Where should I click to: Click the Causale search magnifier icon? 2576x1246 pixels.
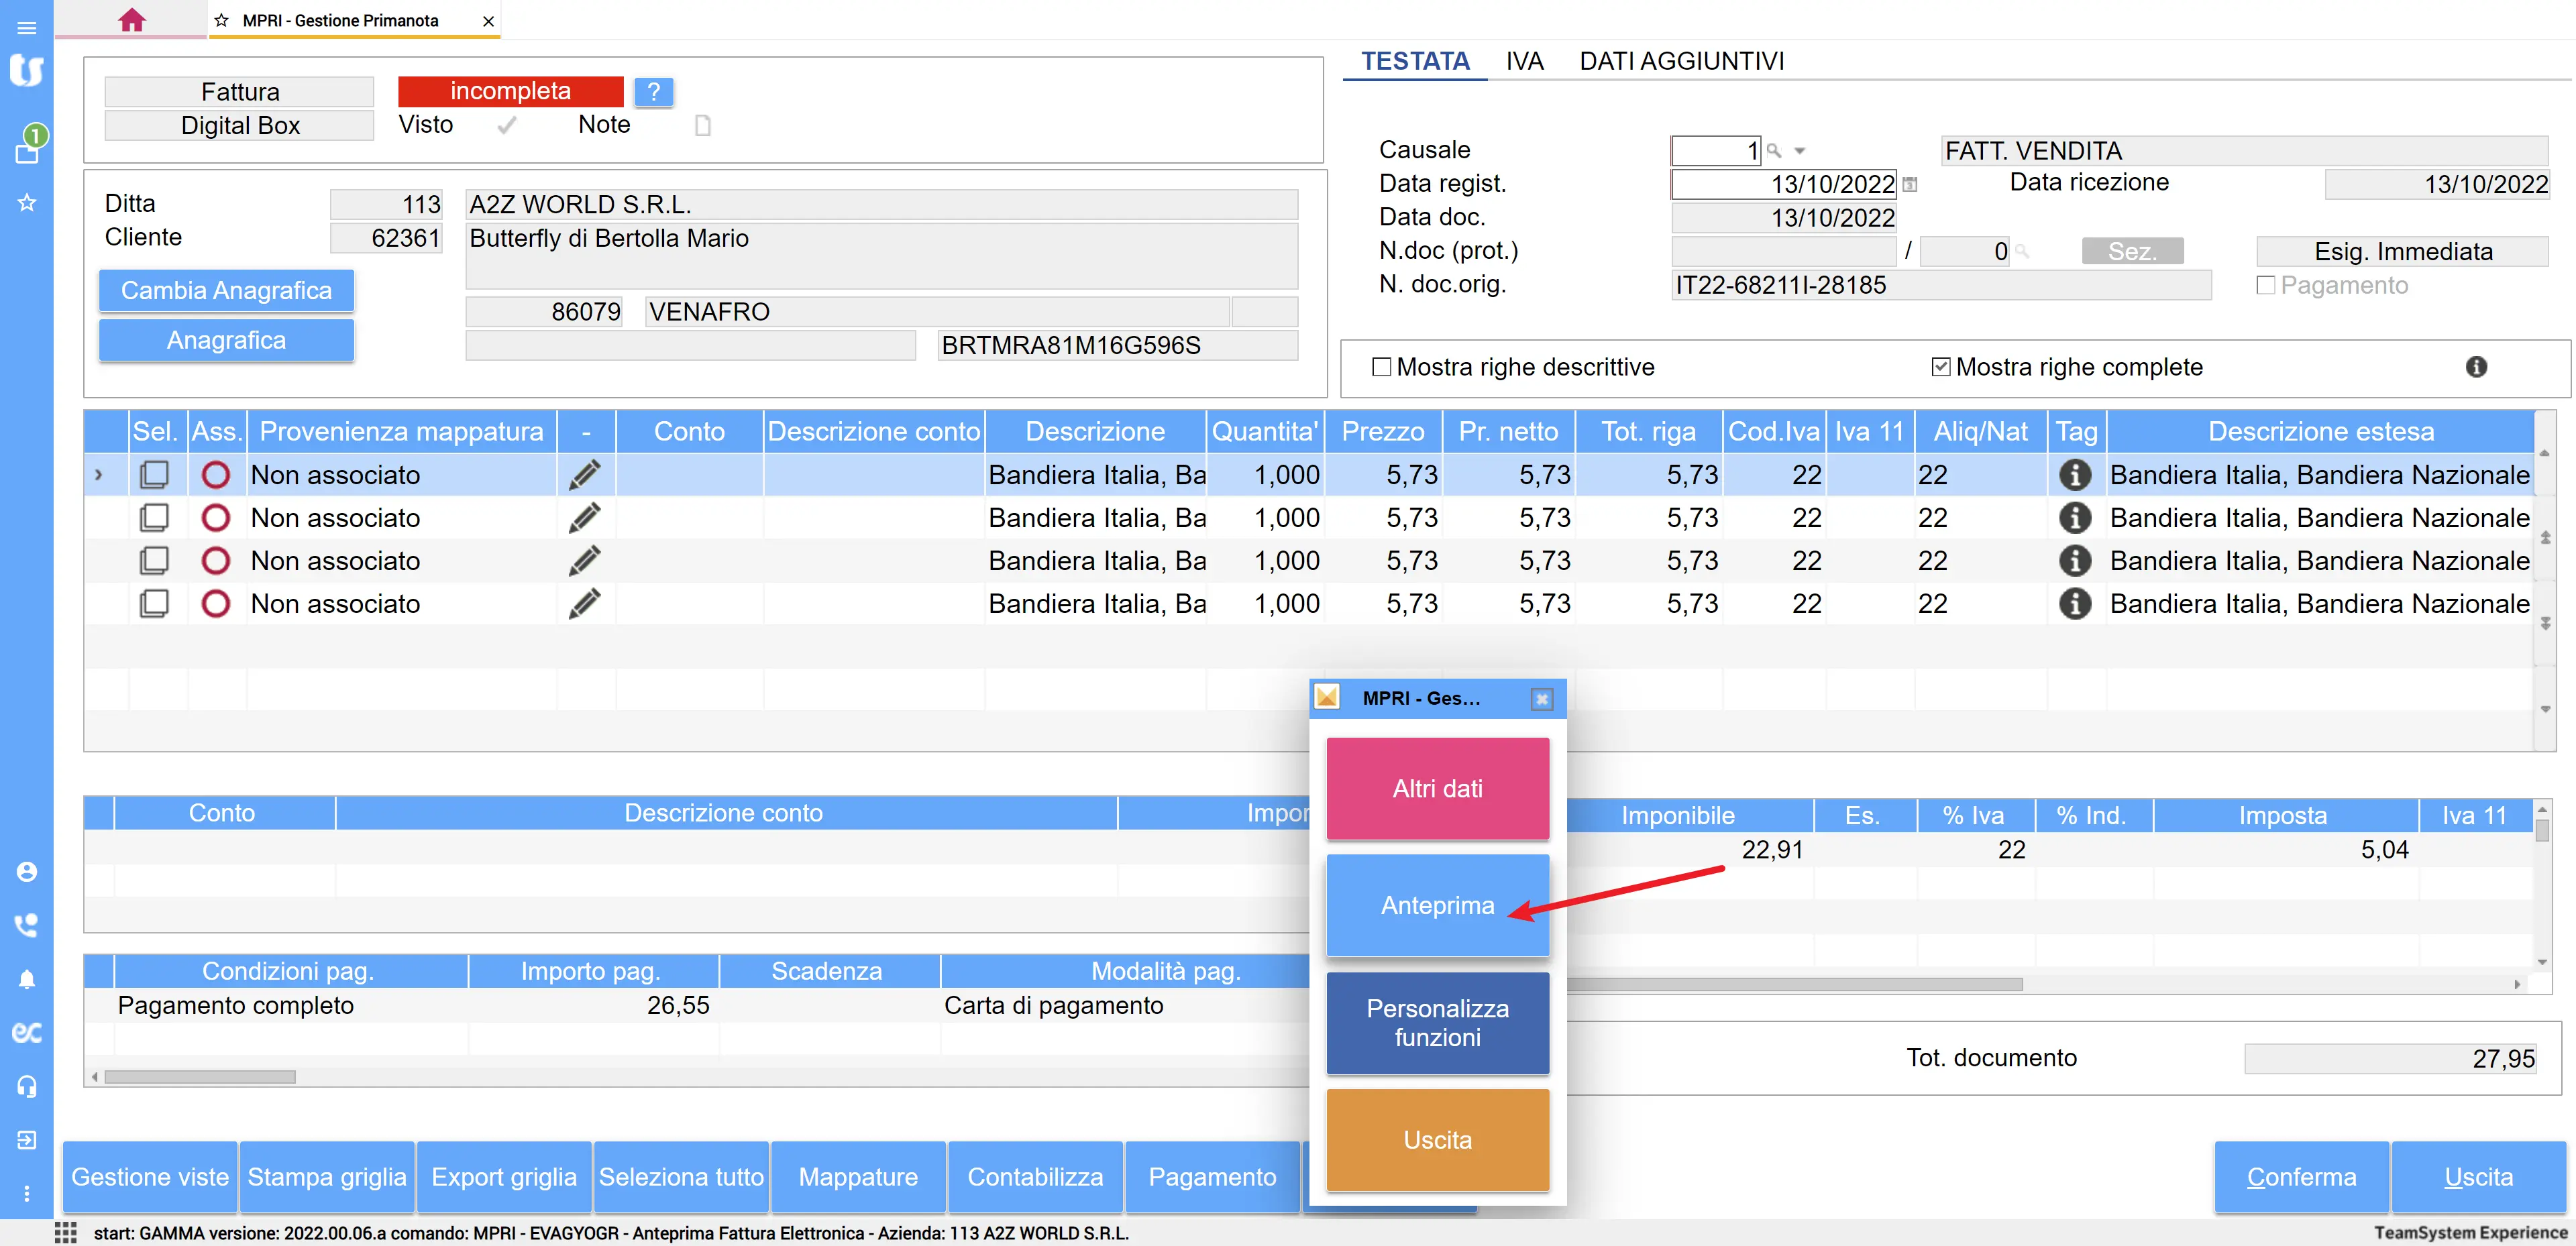[1774, 151]
